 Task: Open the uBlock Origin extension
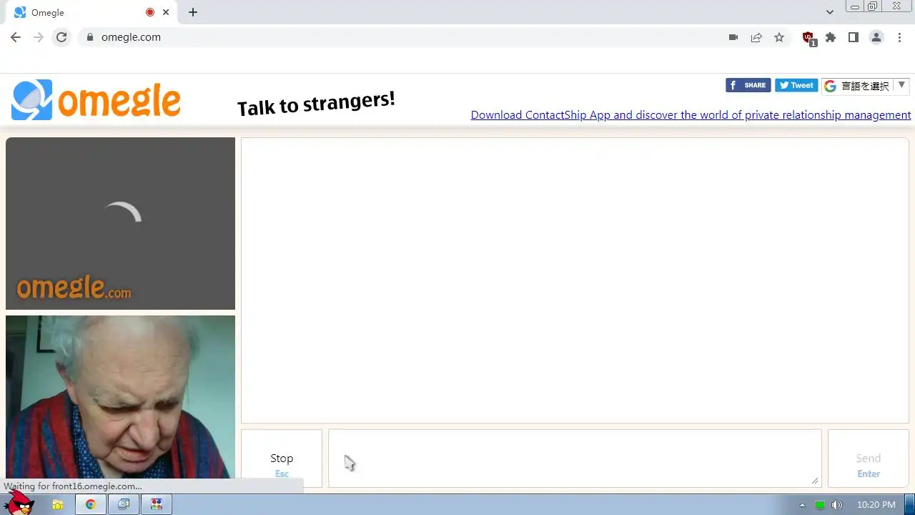click(x=808, y=38)
